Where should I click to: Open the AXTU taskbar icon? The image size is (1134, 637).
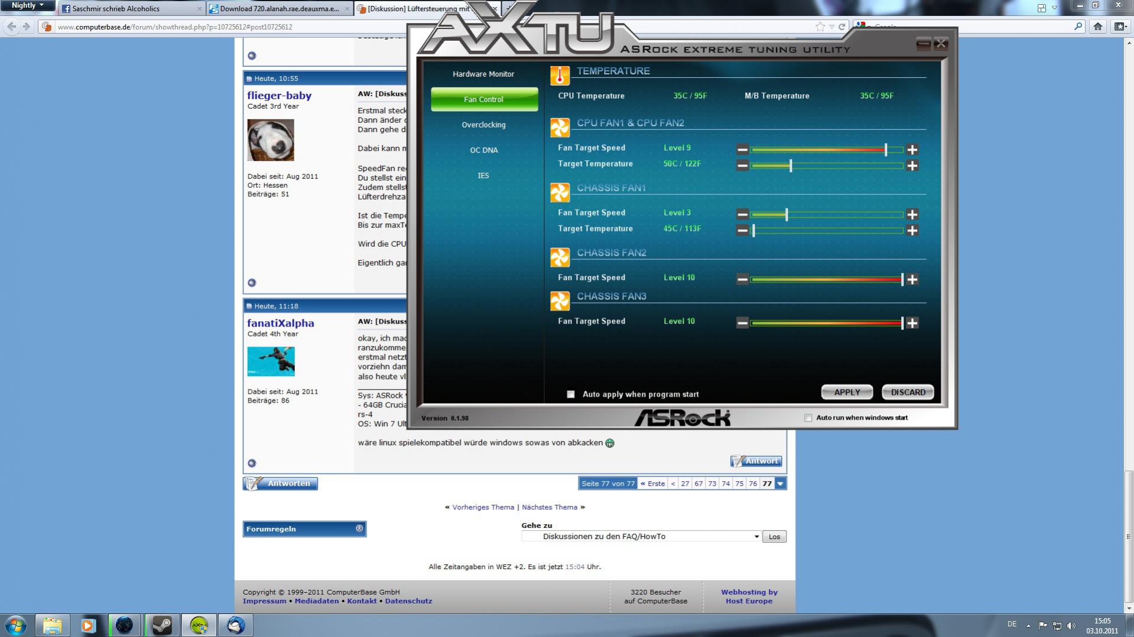point(199,625)
